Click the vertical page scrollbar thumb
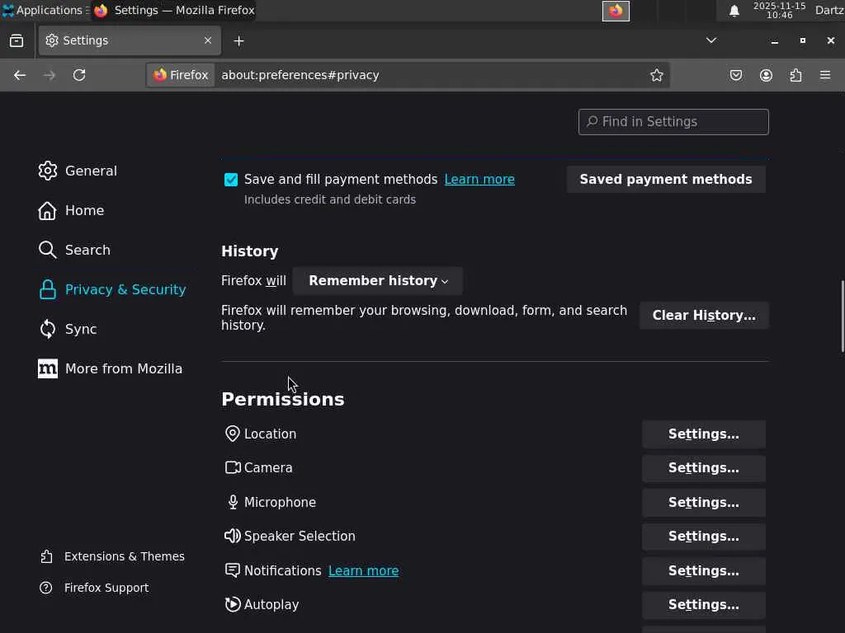The height and width of the screenshot is (633, 845). click(x=841, y=316)
